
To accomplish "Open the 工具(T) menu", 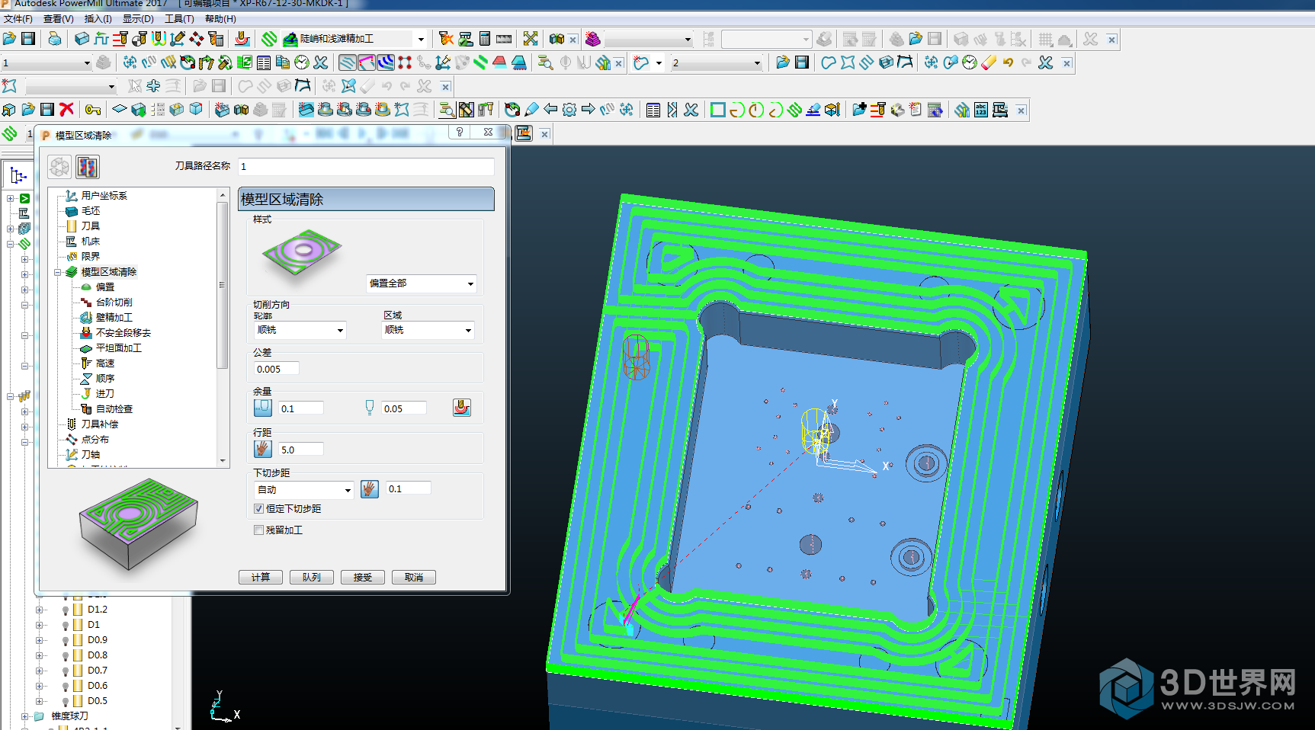I will point(179,19).
